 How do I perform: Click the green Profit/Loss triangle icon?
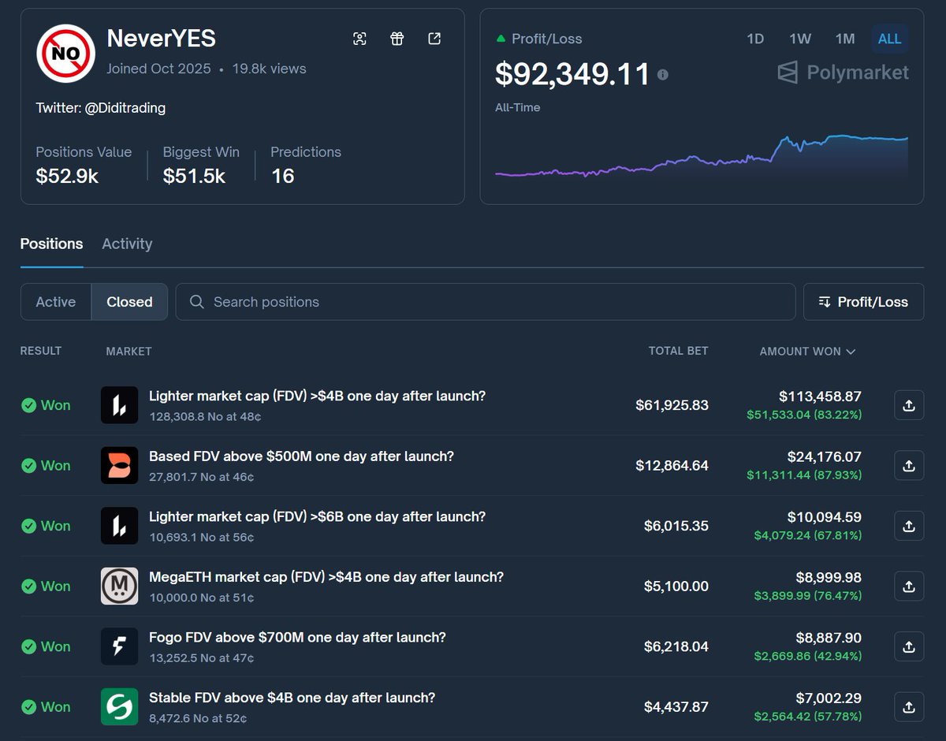point(501,38)
